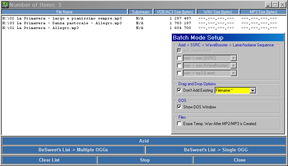The width and height of the screenshot is (288, 166).
Task: Click the VOB/AC3 Size (bytes) column header
Action: click(175, 12)
